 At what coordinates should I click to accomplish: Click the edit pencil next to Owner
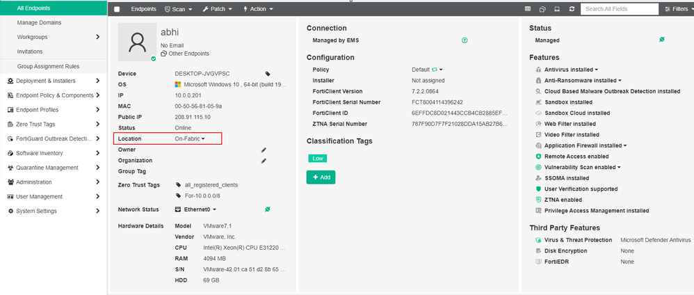264,150
